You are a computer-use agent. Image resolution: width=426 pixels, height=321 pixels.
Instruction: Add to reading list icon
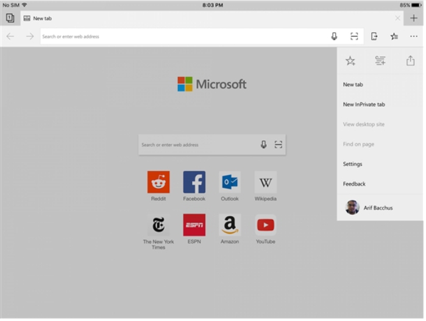tap(380, 60)
